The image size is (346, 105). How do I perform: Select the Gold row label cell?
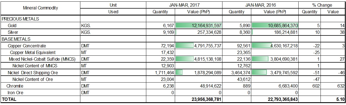pos(40,25)
